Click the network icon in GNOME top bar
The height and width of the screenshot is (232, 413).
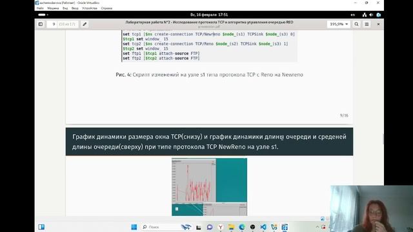(364, 15)
